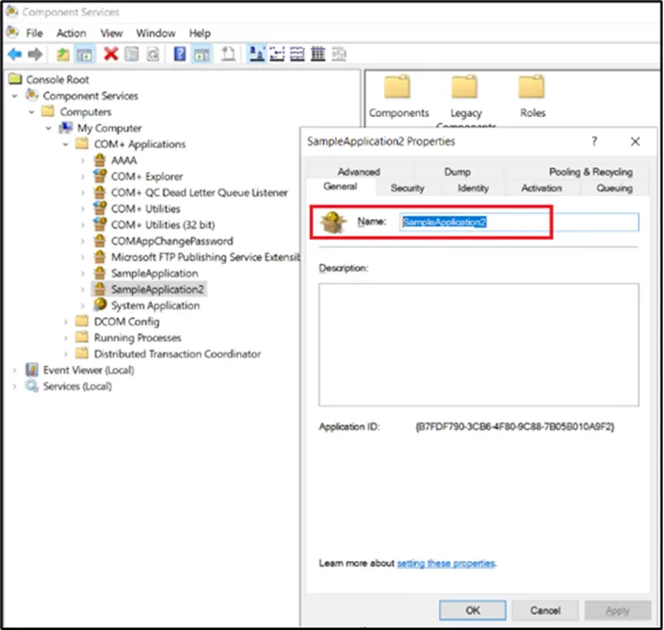Select COMAppChangePassword in the tree
The height and width of the screenshot is (630, 664).
coord(172,240)
